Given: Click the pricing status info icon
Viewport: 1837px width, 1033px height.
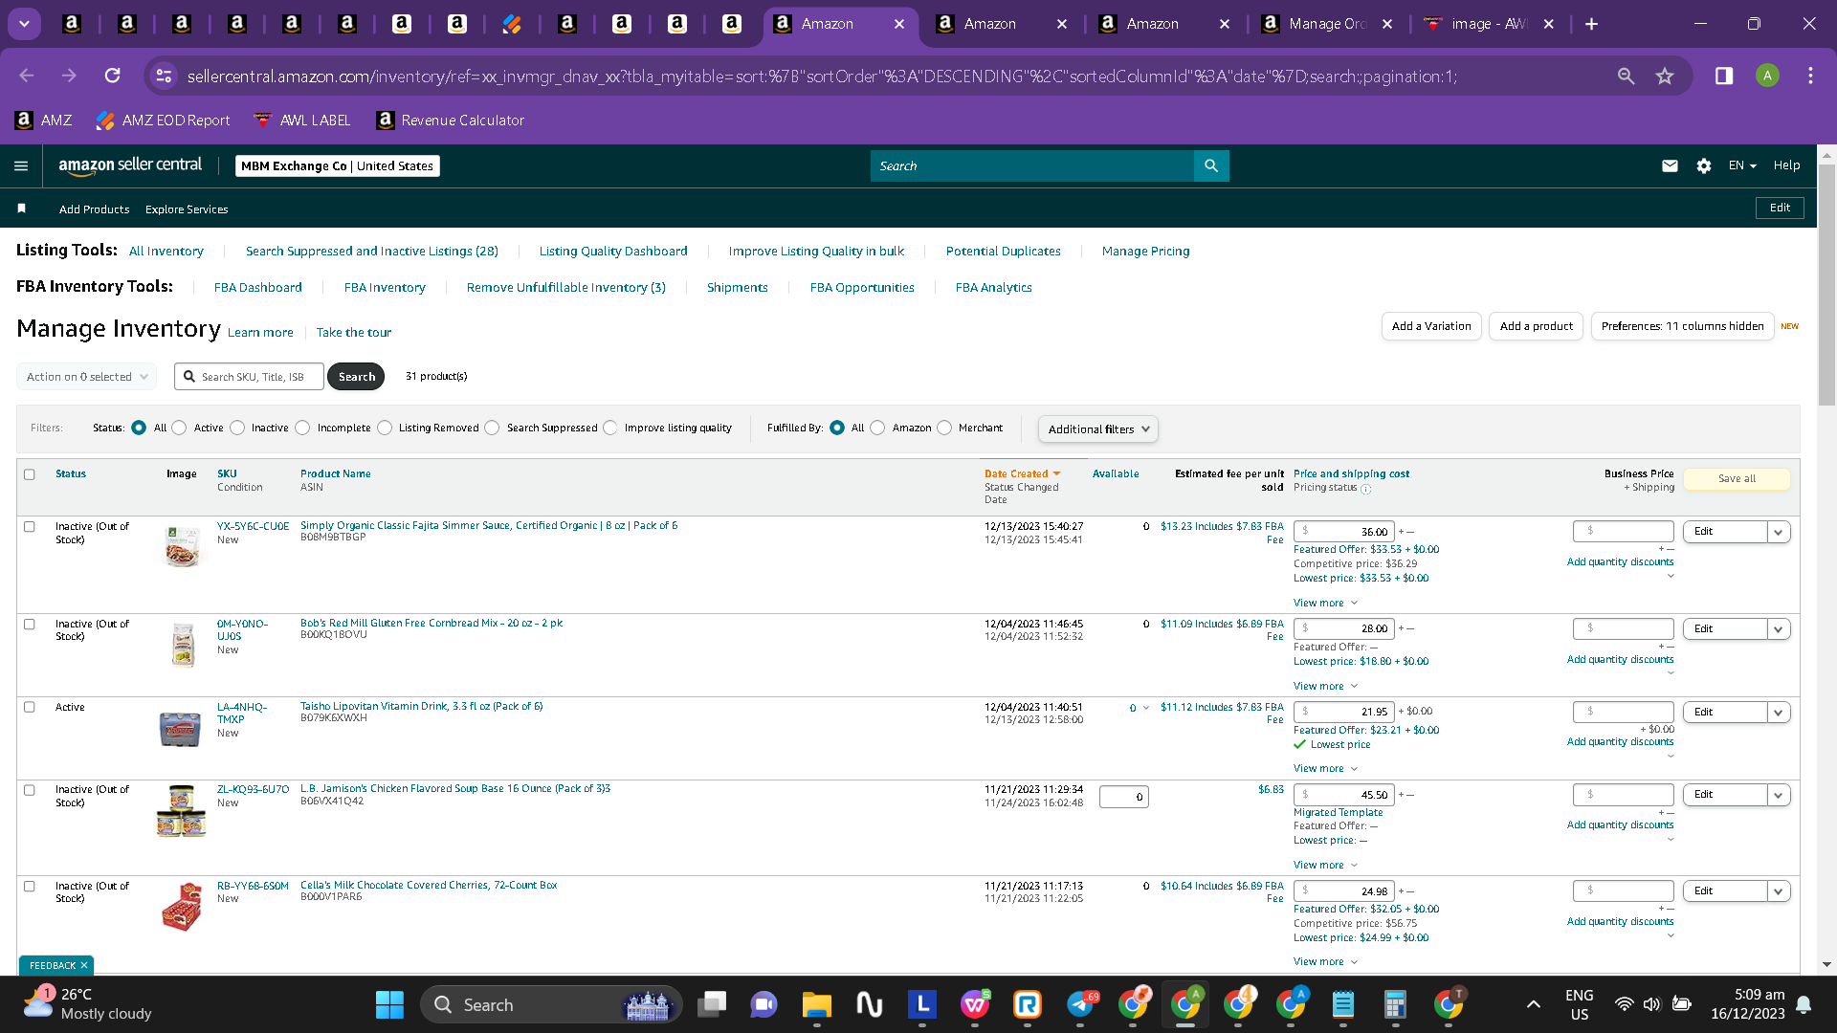Looking at the screenshot, I should [1365, 489].
